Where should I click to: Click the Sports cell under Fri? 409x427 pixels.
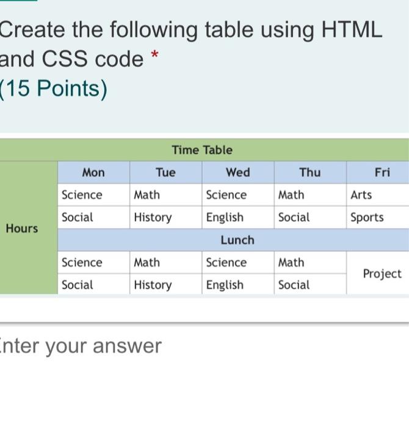click(x=378, y=217)
